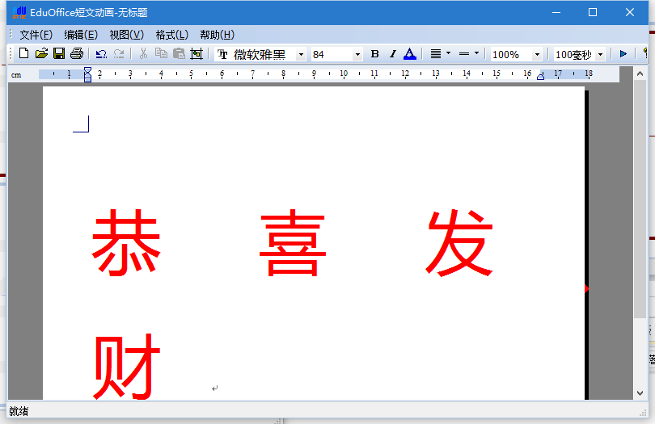Open a file with the folder icon
Screen dimensions: 655x424
(41, 54)
